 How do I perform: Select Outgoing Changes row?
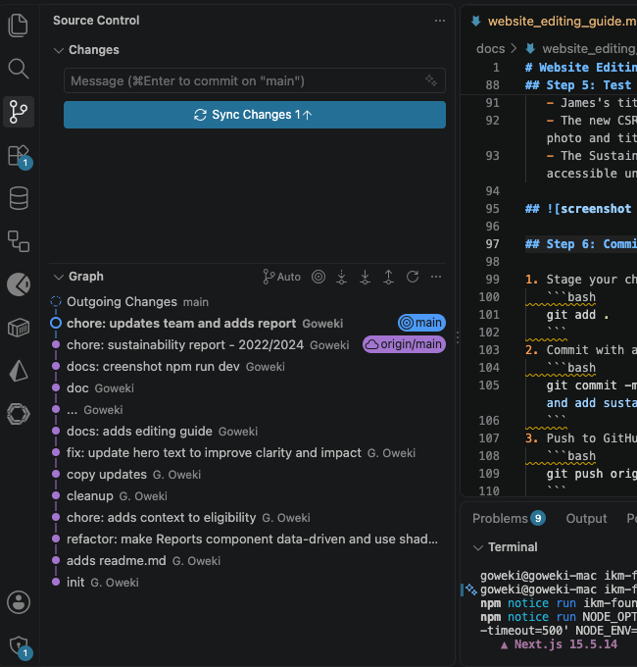[248, 301]
